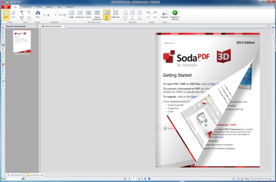276x182 pixels.
Task: Click the Soda app logo icon in title bar
Action: point(2,2)
